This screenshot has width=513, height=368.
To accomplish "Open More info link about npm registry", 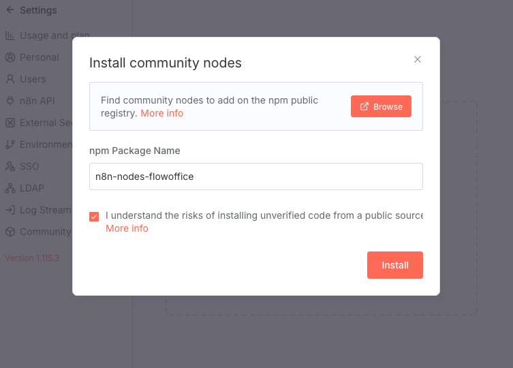I will click(162, 113).
